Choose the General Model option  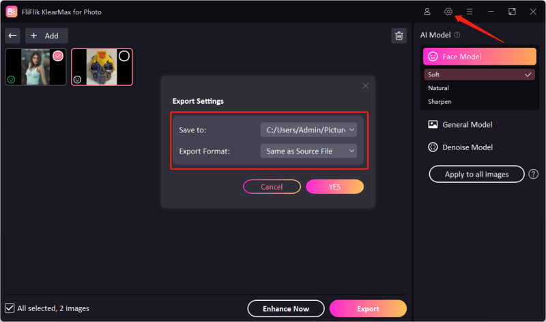(x=468, y=125)
